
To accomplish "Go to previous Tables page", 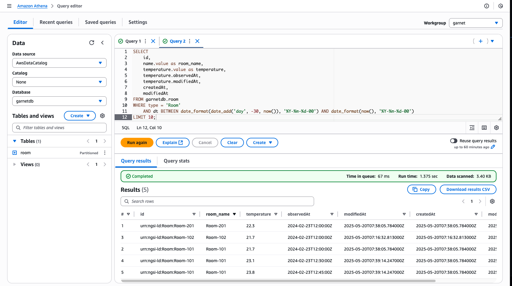I will coord(88,141).
